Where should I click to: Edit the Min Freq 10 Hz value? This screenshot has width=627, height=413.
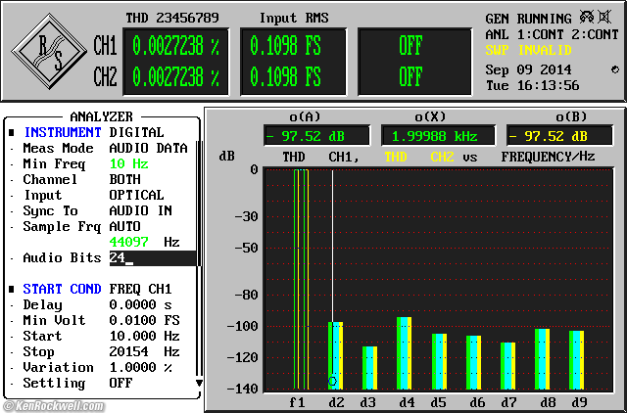[128, 163]
